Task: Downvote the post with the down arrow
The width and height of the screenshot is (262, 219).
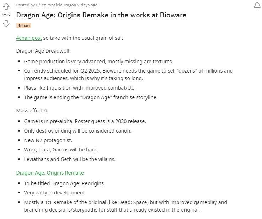Action: point(6,23)
